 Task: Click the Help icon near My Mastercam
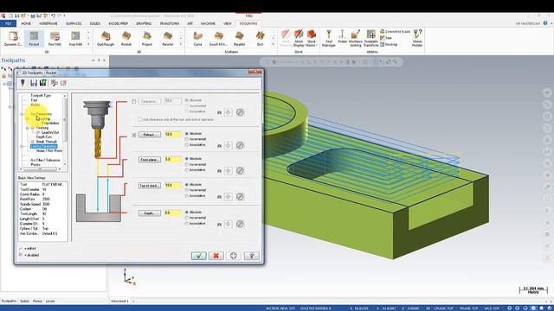pos(545,23)
